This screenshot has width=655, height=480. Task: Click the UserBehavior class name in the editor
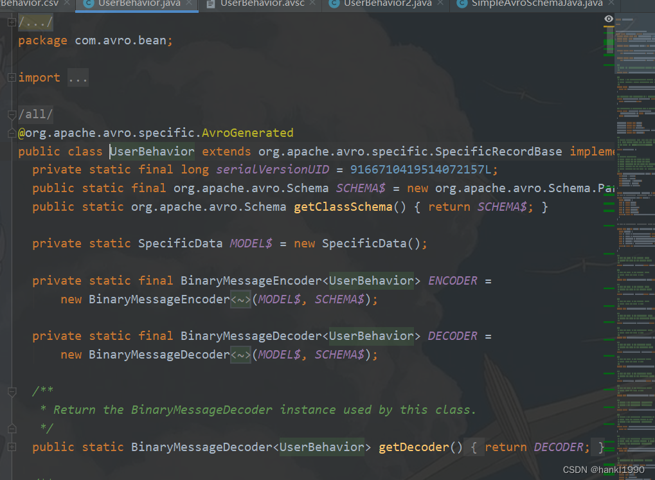[x=152, y=151]
